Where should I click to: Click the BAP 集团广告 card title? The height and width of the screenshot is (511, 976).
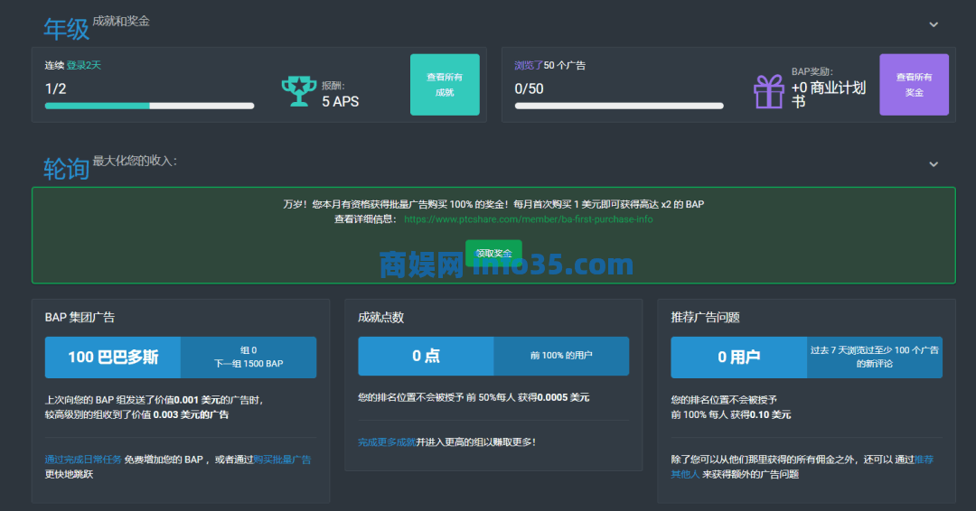(x=80, y=317)
